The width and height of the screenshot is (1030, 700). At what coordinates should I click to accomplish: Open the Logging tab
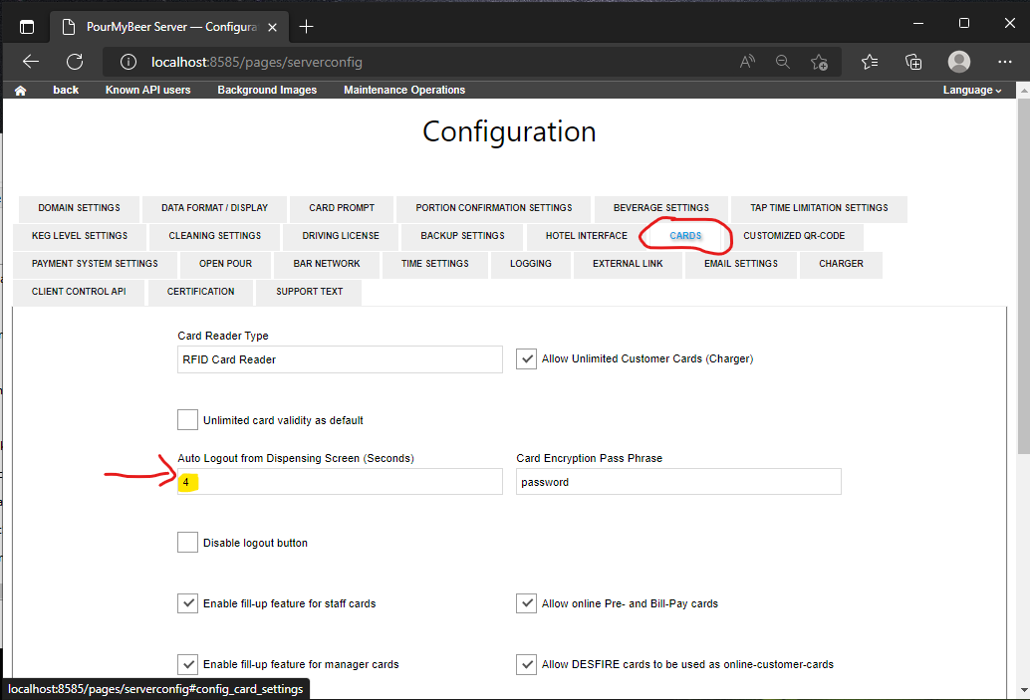(531, 264)
